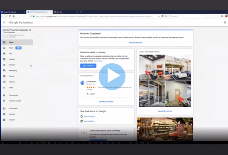This screenshot has width=228, height=155.
Task: Click Learn more in the advertise card
Action: tap(98, 61)
